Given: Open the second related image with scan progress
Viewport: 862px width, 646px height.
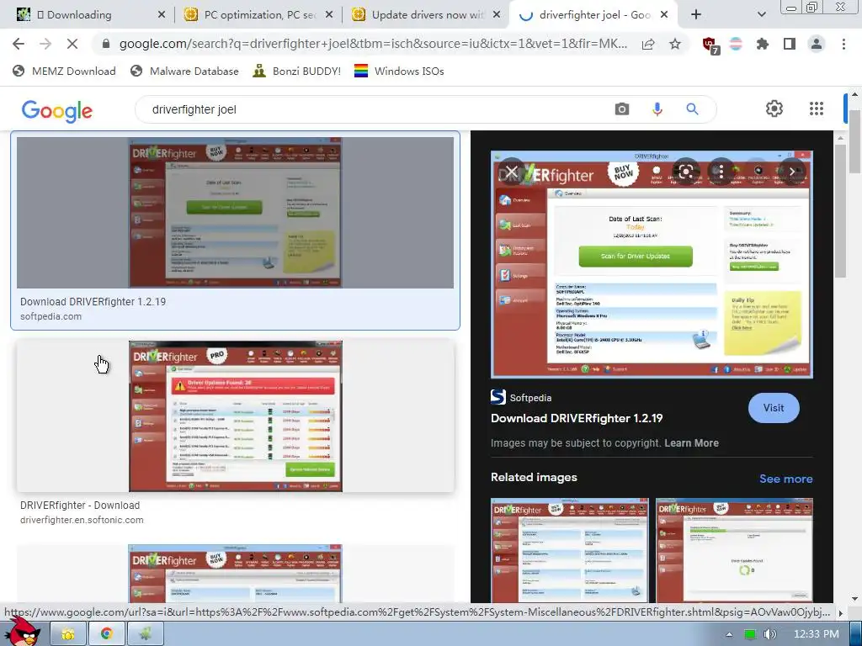Looking at the screenshot, I should [x=734, y=550].
